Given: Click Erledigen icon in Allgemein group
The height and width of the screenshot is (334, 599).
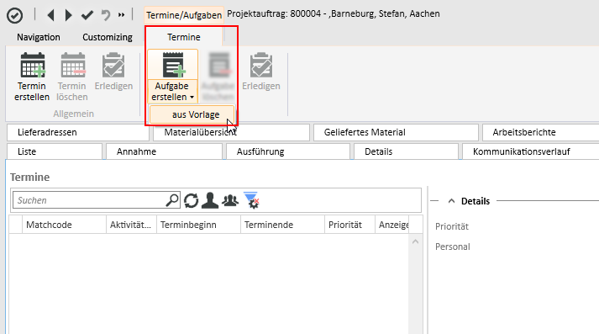Looking at the screenshot, I should point(113,66).
